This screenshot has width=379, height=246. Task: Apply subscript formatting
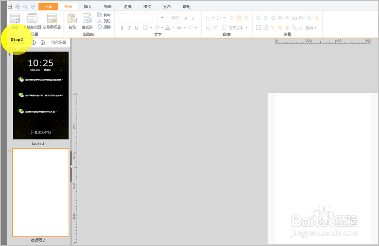(208, 28)
